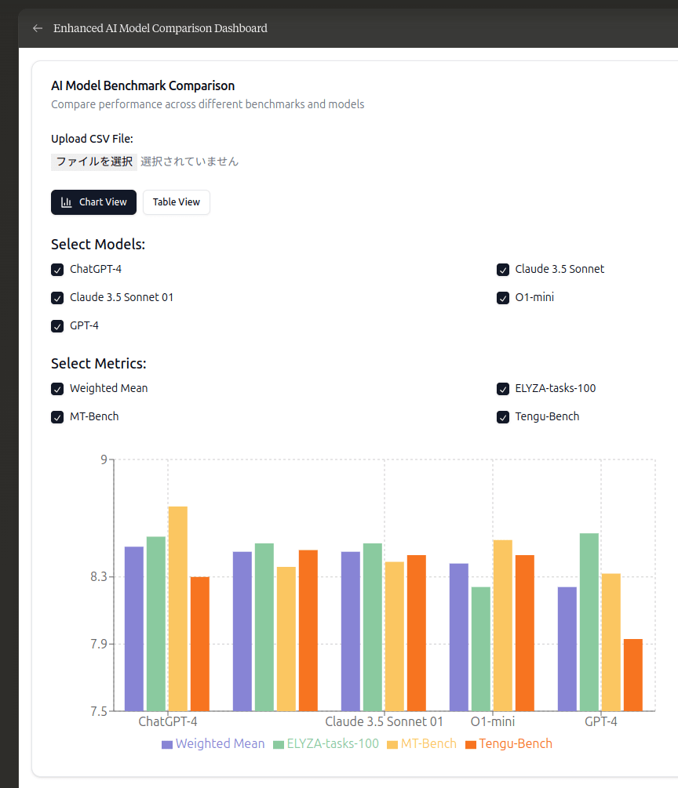This screenshot has height=788, width=678.
Task: Click the ファイルを選択 file chooser button
Action: click(94, 162)
